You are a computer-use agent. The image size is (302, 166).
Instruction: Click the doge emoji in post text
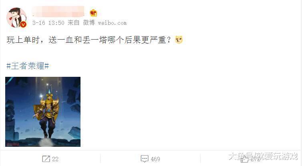(x=179, y=40)
